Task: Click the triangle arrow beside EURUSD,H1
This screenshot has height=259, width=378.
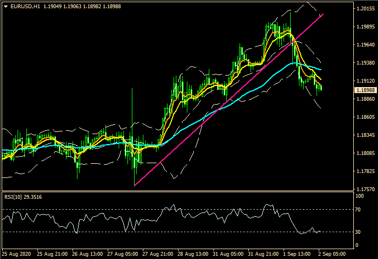Action: click(5, 7)
